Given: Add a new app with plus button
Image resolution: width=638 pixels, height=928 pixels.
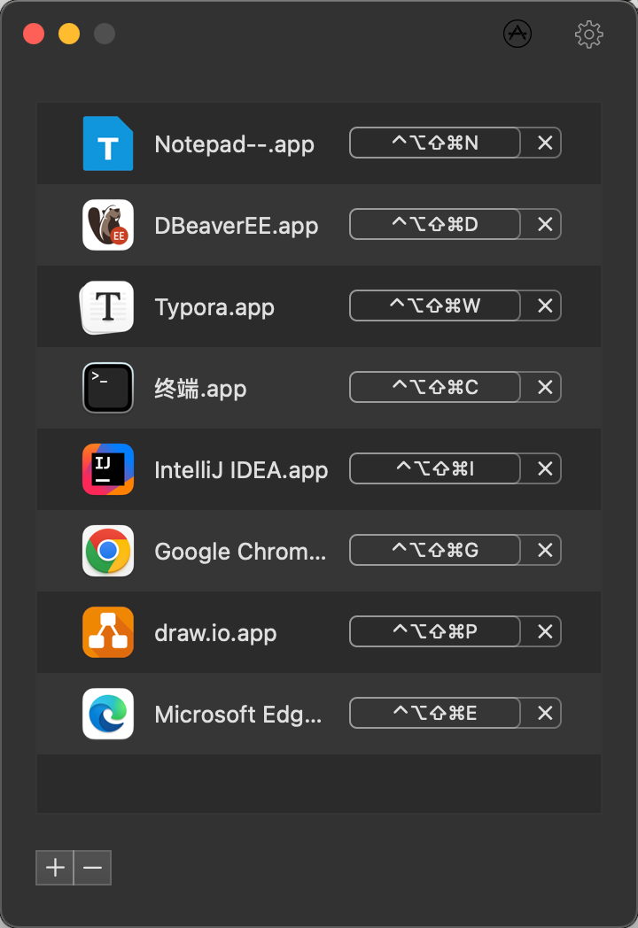Looking at the screenshot, I should click(x=55, y=868).
